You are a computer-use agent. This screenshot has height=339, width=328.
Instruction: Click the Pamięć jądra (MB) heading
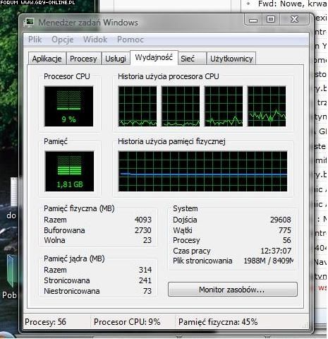[74, 258]
